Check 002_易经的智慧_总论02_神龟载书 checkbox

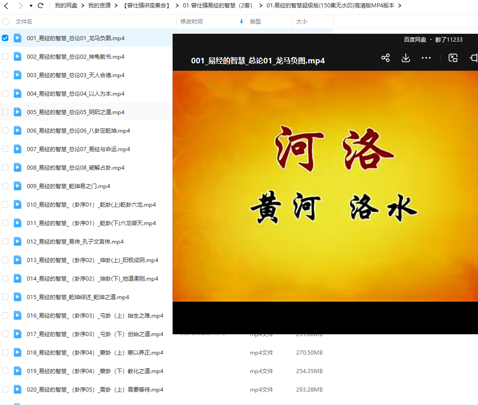(x=5, y=57)
